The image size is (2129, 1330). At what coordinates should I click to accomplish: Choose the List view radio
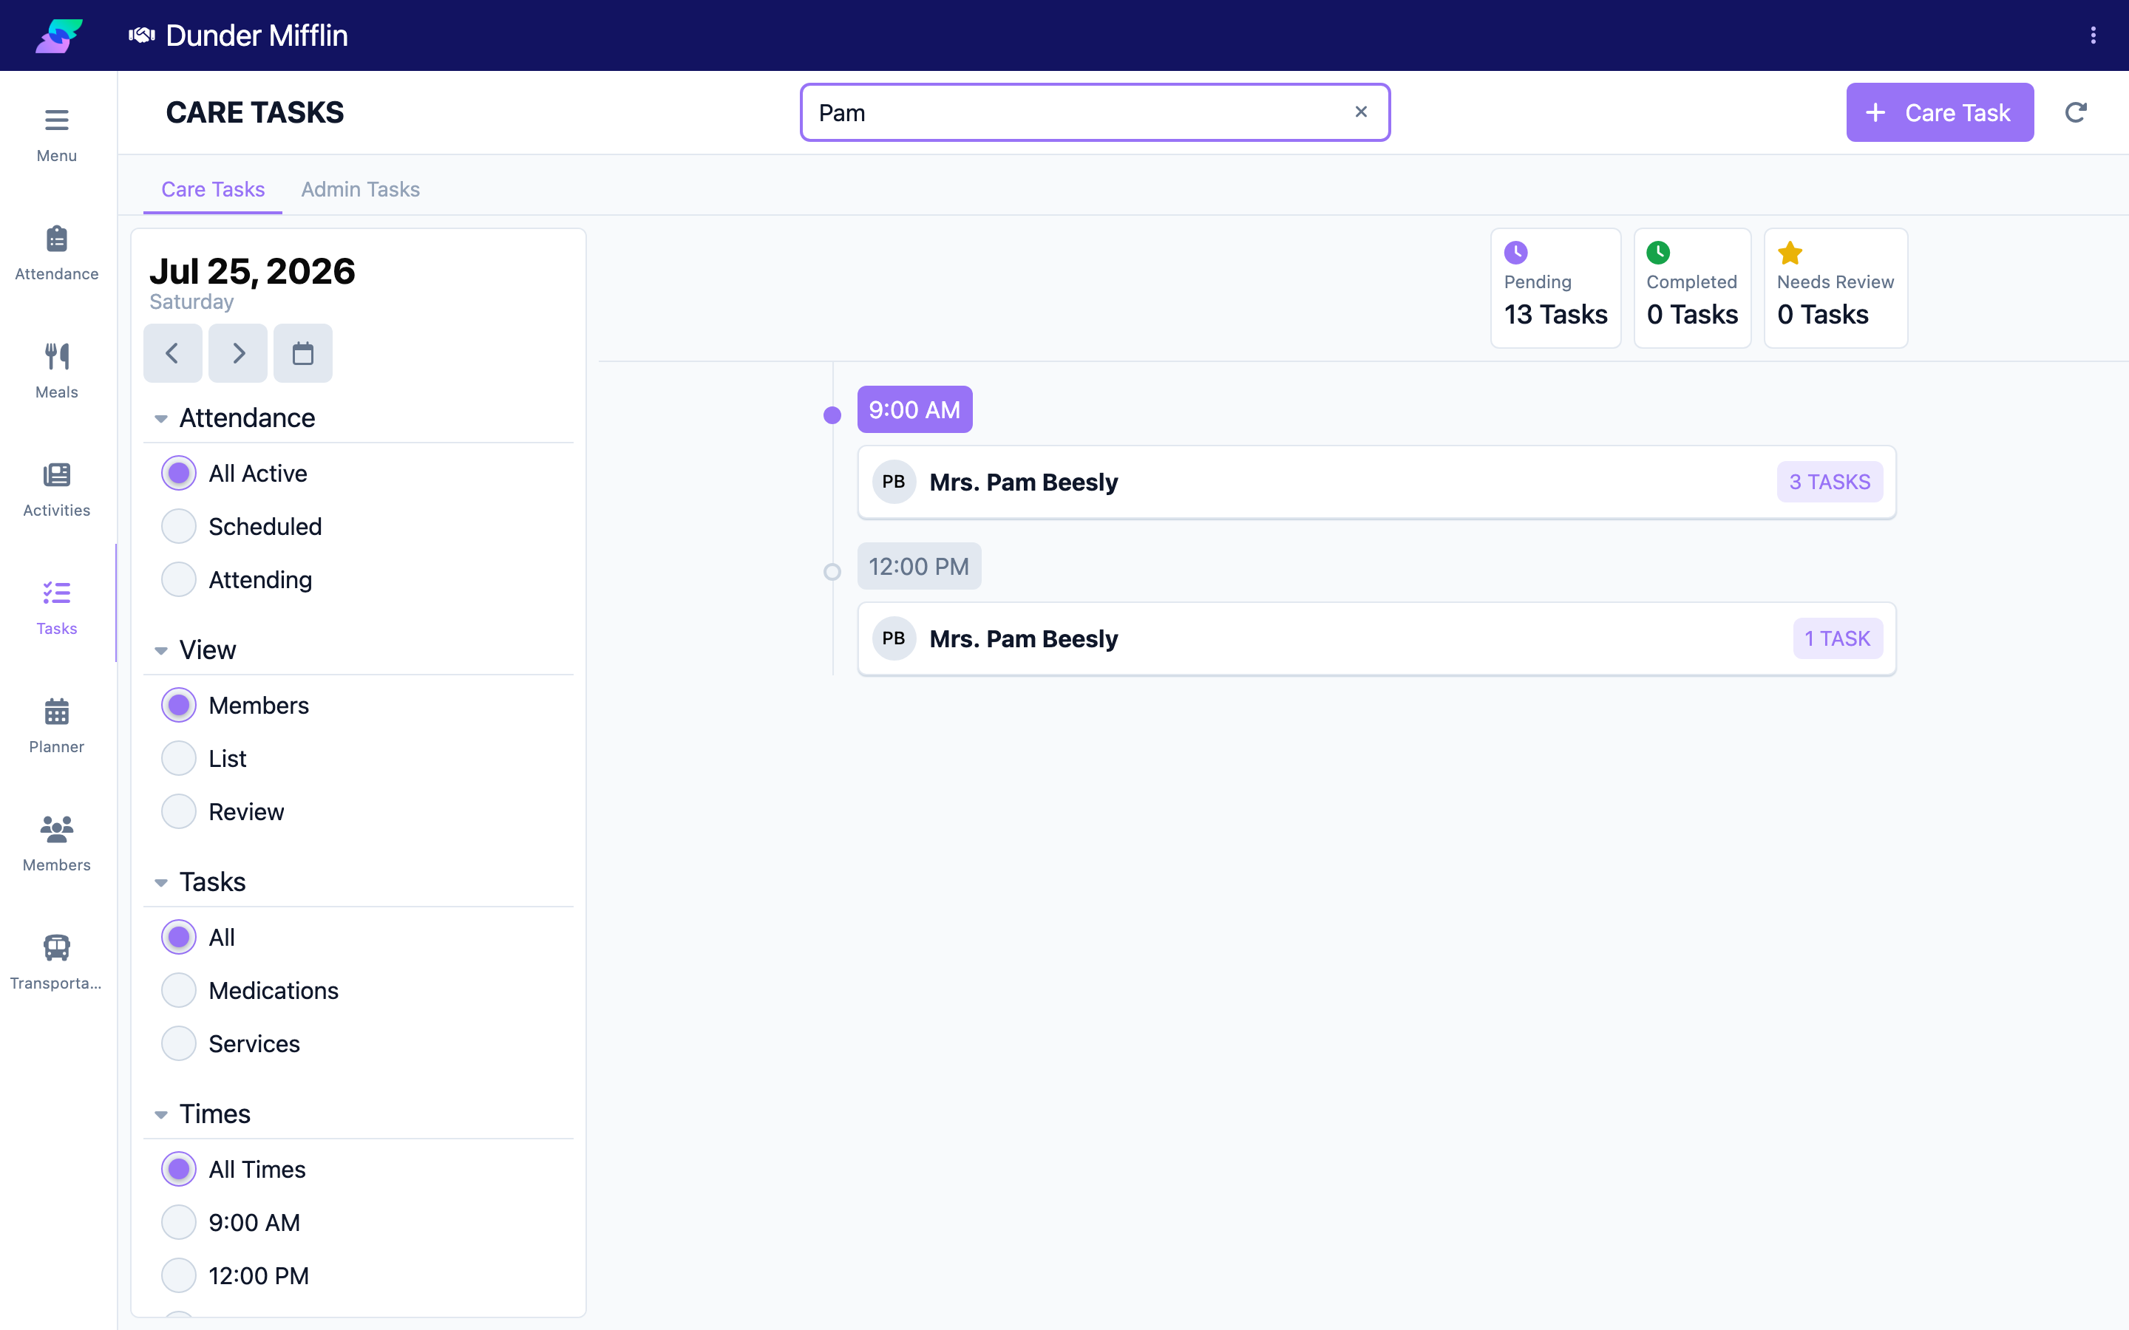pyautogui.click(x=179, y=758)
